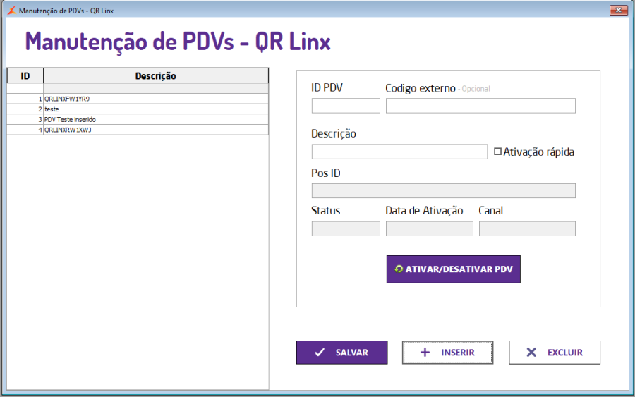This screenshot has height=397, width=635.
Task: Click the Status field
Action: point(346,228)
